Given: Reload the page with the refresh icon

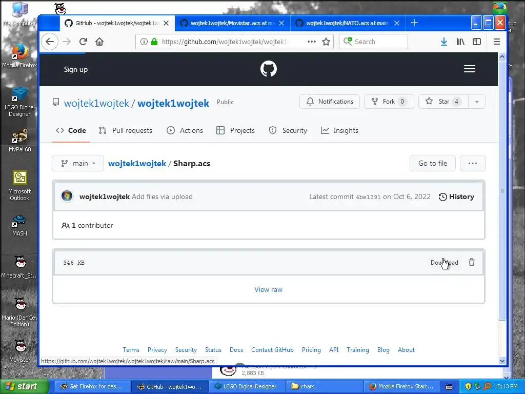Looking at the screenshot, I should click(83, 42).
